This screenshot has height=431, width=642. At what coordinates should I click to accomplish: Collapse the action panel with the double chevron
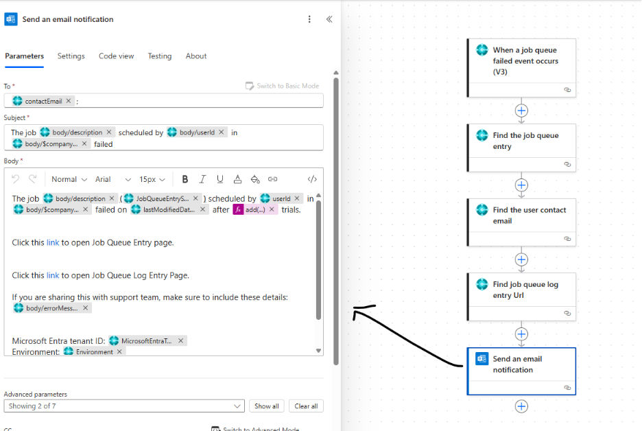[x=329, y=19]
